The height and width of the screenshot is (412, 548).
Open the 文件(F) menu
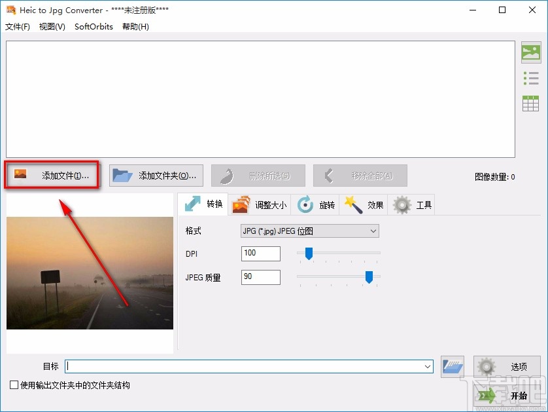(x=16, y=27)
